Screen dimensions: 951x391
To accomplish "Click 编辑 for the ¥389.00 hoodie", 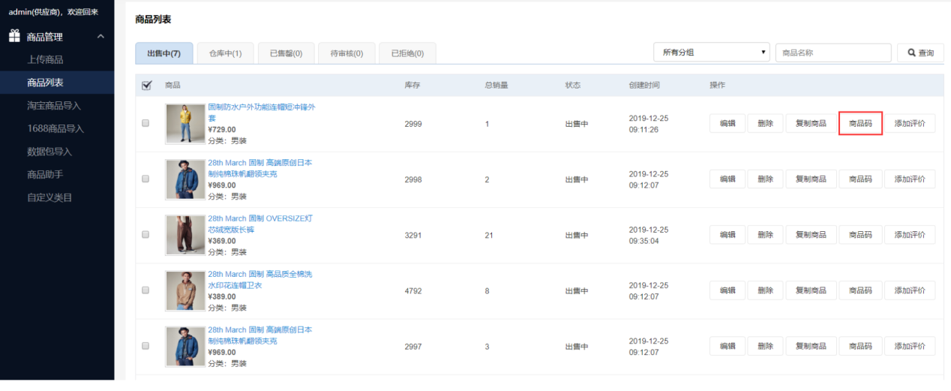I will click(727, 290).
